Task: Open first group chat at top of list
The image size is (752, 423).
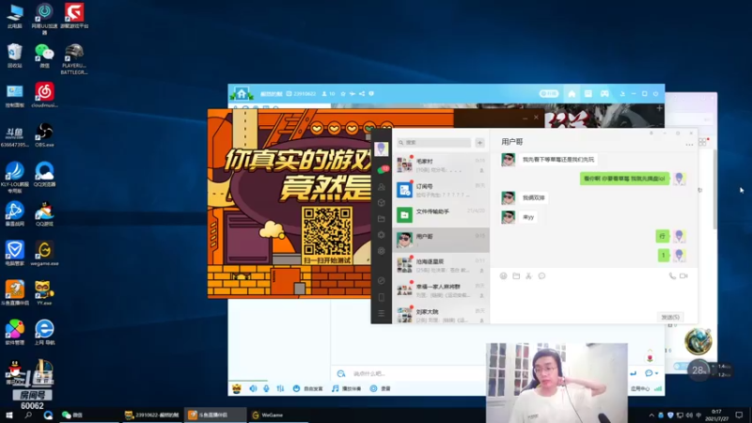Action: click(441, 165)
